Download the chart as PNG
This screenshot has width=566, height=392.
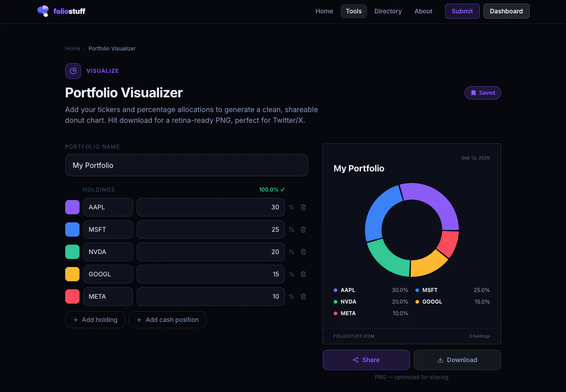coord(457,360)
